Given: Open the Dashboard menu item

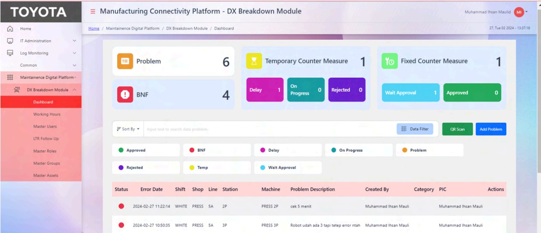Looking at the screenshot, I should 41,102.
